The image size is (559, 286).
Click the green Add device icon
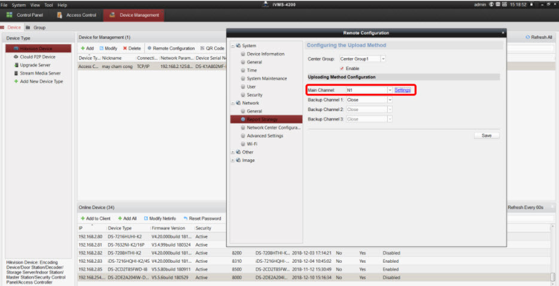click(83, 48)
